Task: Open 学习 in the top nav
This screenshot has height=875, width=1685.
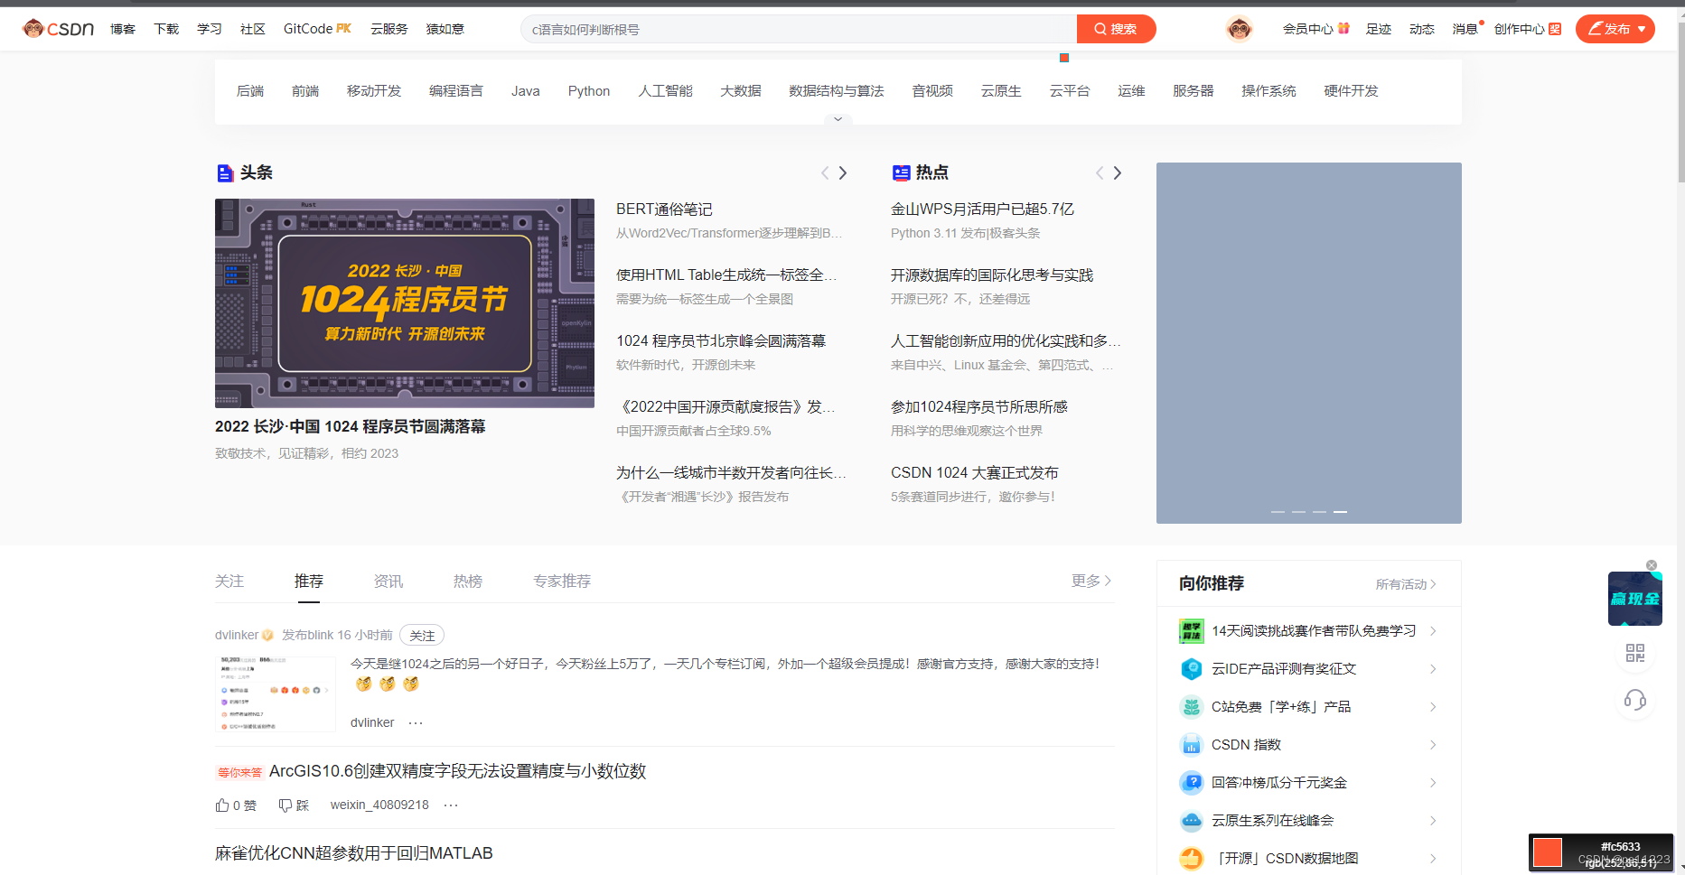Action: point(210,29)
